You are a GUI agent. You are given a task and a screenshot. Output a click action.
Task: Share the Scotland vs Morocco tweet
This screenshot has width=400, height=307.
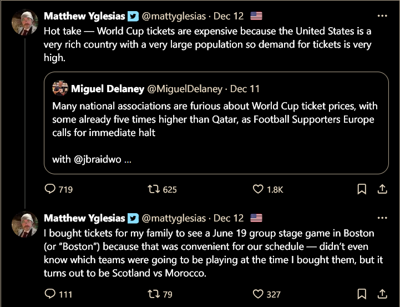pos(382,294)
